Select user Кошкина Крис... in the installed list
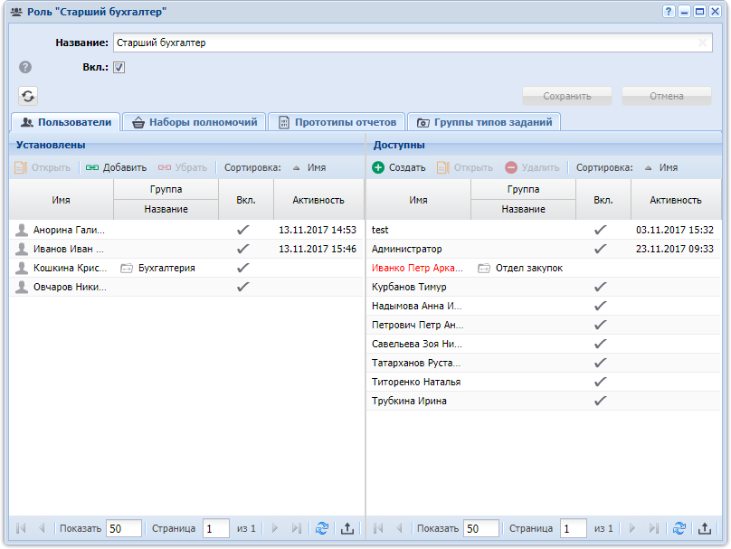The image size is (731, 549). pyautogui.click(x=186, y=268)
